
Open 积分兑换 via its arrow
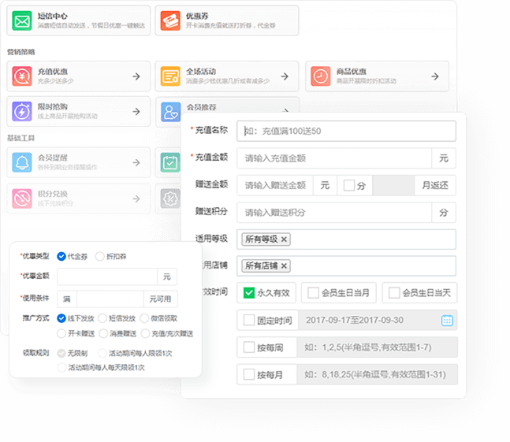click(x=136, y=199)
